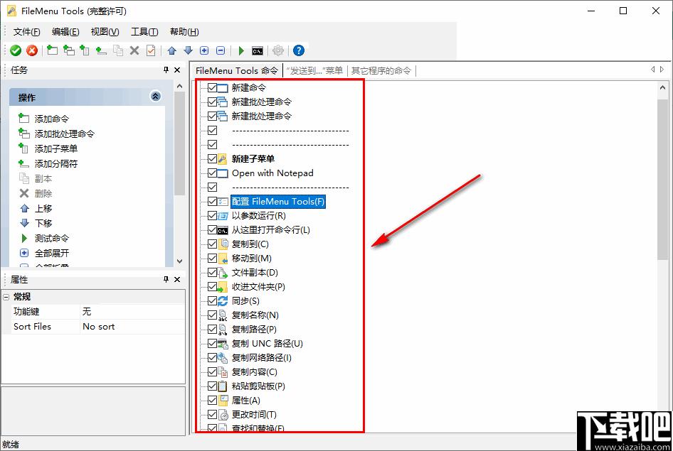Click the 添加子菜单 (Add Submenu) icon
Screen dimensions: 673x451
(x=23, y=148)
